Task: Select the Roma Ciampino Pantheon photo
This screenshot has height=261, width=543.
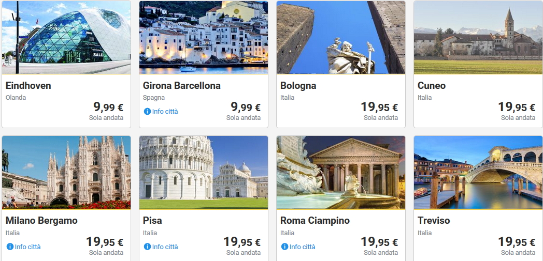Action: coord(341,172)
